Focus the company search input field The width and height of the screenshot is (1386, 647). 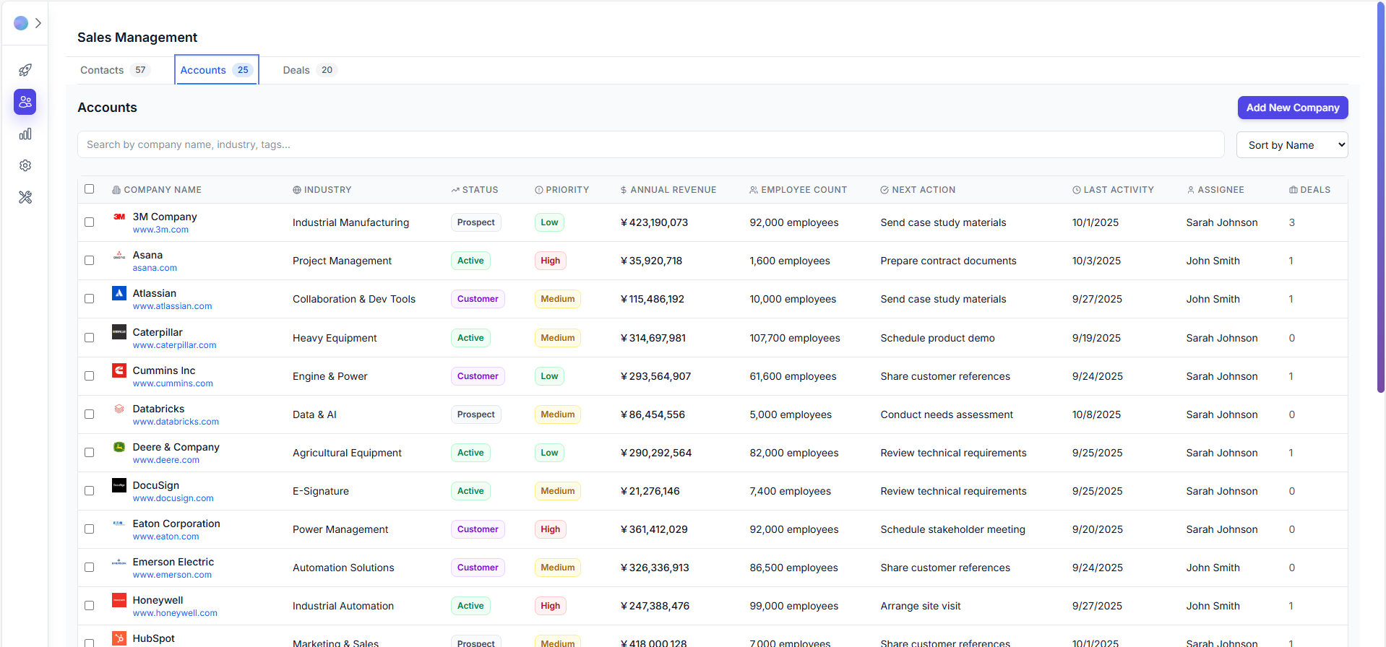650,144
